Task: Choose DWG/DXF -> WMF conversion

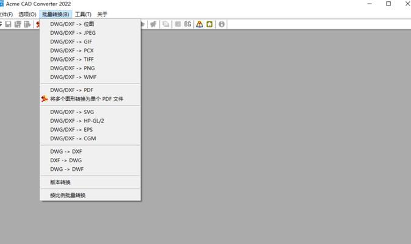Action: [90, 77]
